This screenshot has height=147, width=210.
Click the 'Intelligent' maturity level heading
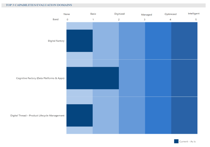coord(194,13)
